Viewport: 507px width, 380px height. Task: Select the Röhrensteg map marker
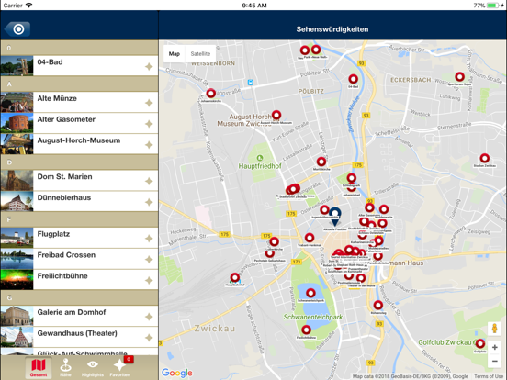pyautogui.click(x=378, y=305)
